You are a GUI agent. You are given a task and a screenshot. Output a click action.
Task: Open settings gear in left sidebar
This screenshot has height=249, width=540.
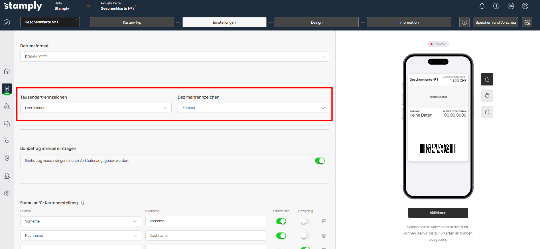pyautogui.click(x=7, y=193)
